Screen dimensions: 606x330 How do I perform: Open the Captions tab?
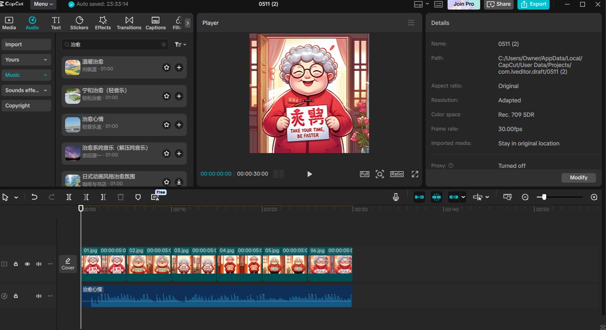(x=156, y=23)
